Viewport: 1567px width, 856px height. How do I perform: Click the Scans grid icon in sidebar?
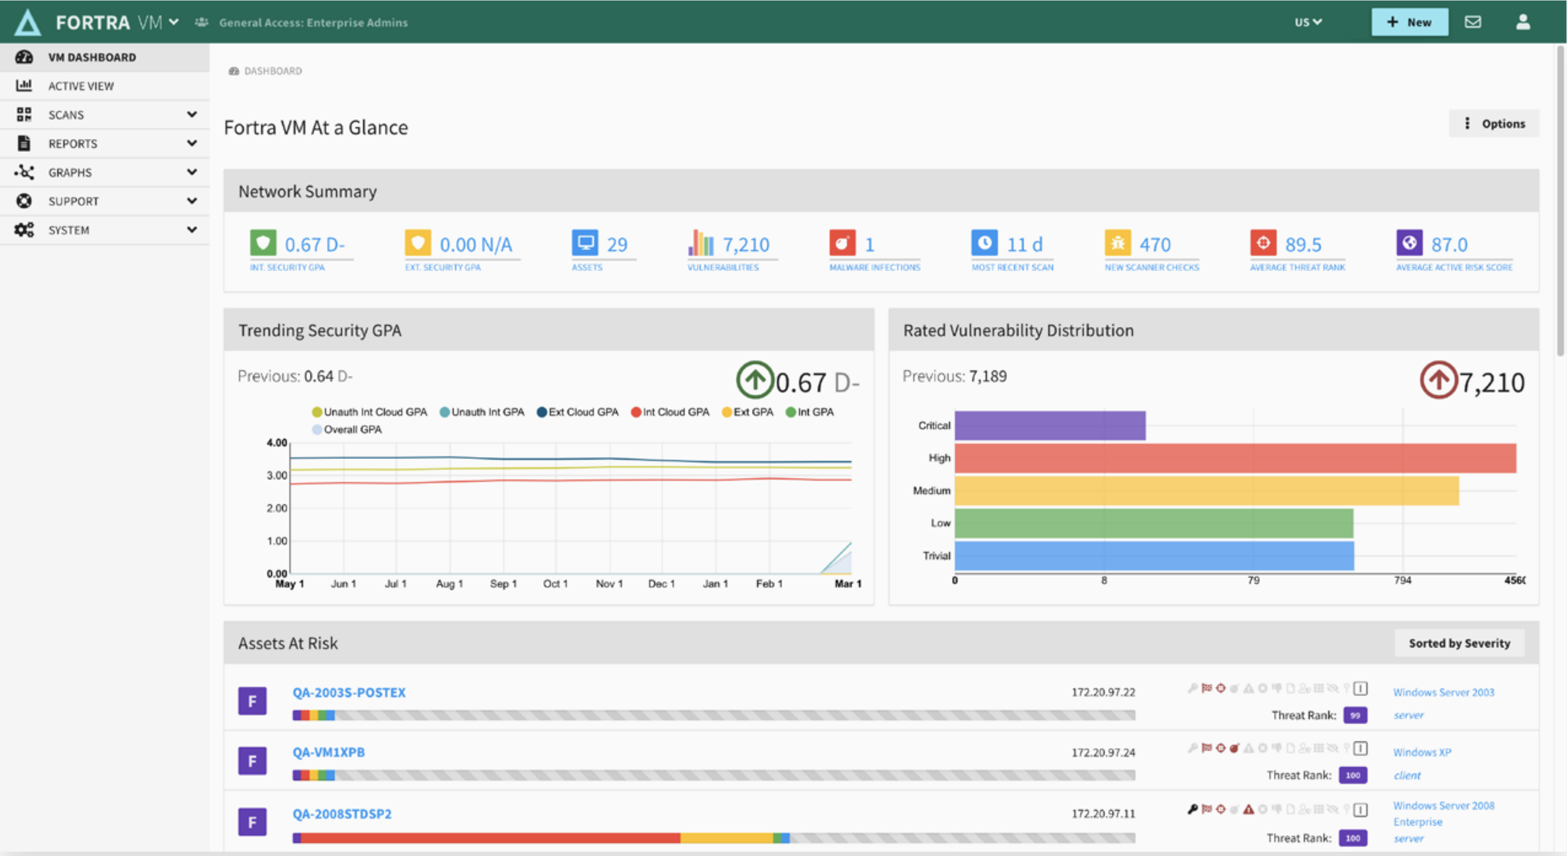(24, 114)
